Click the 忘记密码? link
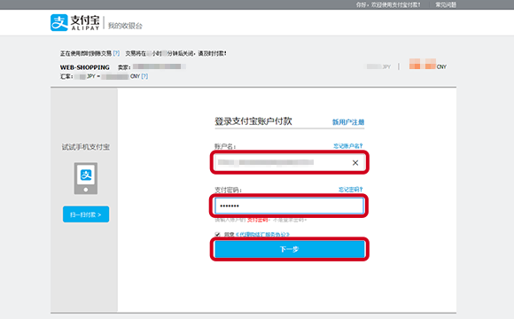The width and height of the screenshot is (514, 319). (x=350, y=189)
